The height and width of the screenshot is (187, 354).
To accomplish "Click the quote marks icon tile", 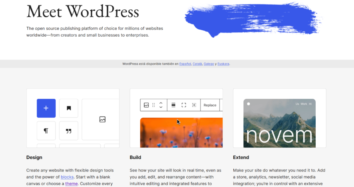I will coord(69,131).
